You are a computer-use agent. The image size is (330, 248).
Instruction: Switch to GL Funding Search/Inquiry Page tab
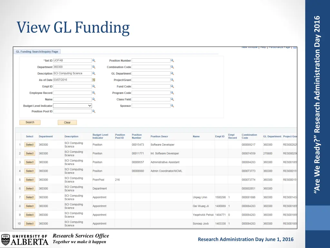pos(37,51)
